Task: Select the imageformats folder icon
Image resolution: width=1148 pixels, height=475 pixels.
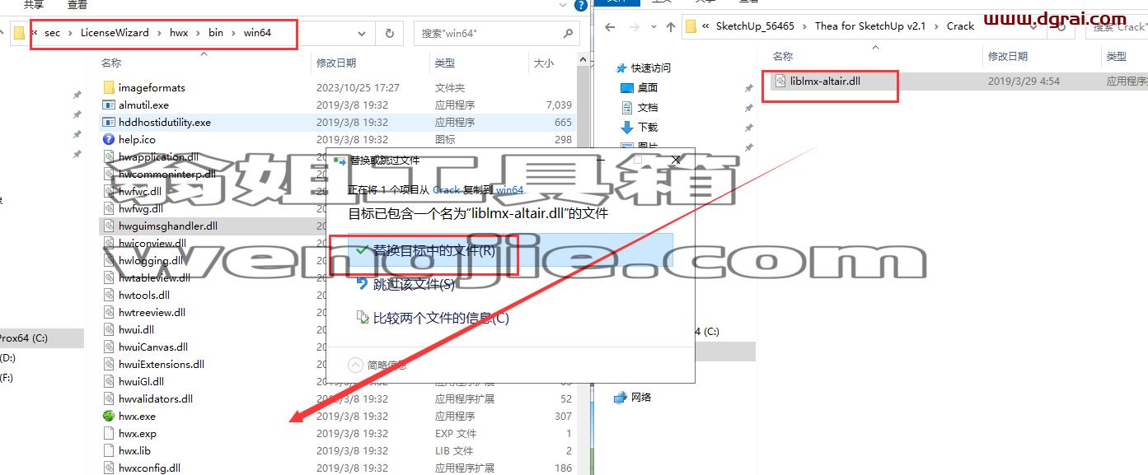Action: 109,87
